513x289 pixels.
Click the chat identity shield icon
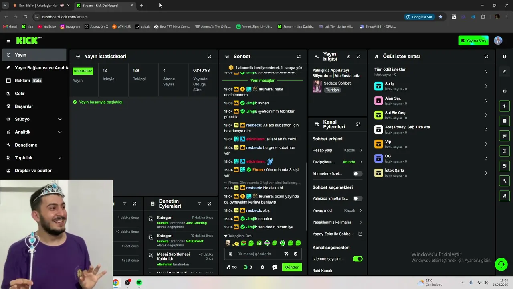pos(230,254)
